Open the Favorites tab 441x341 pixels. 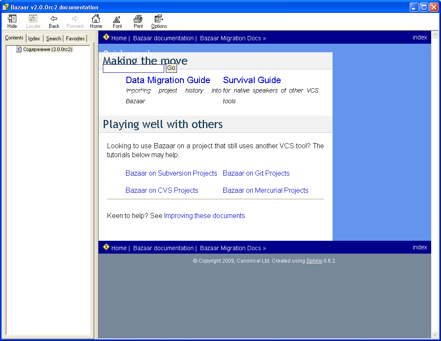tap(75, 39)
